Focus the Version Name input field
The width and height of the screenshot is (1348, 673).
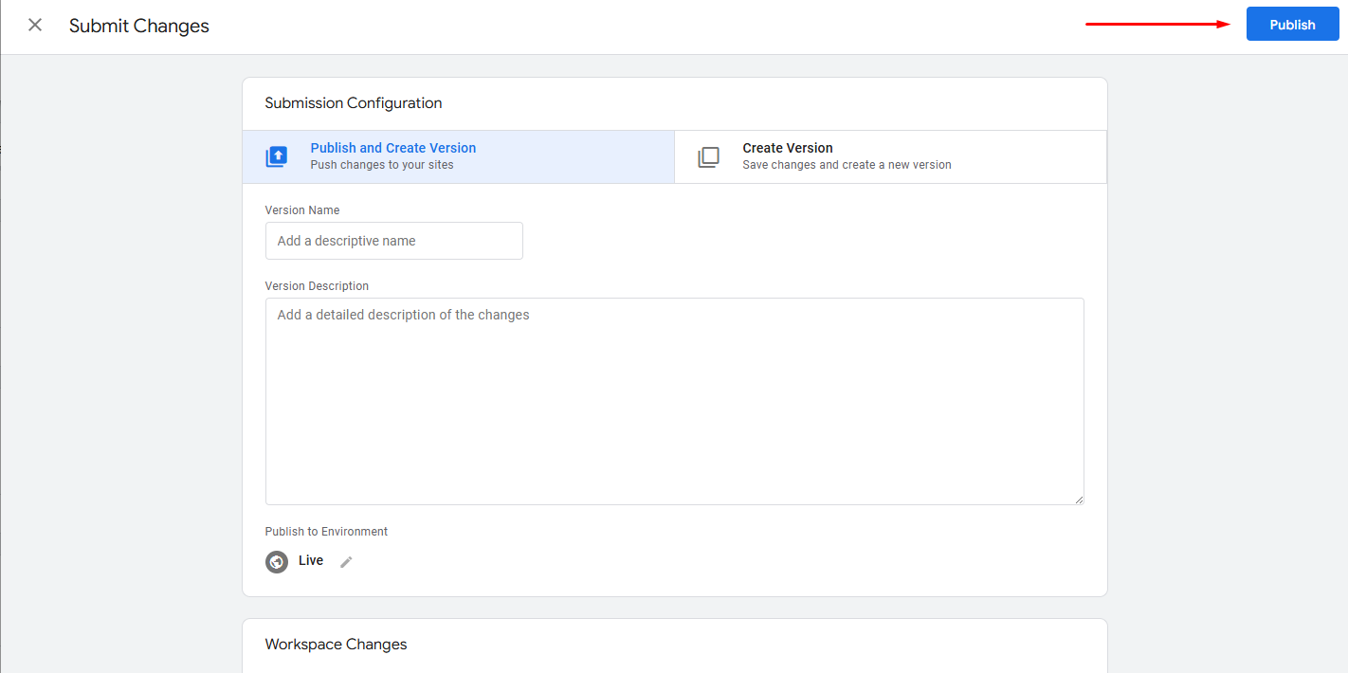point(393,241)
